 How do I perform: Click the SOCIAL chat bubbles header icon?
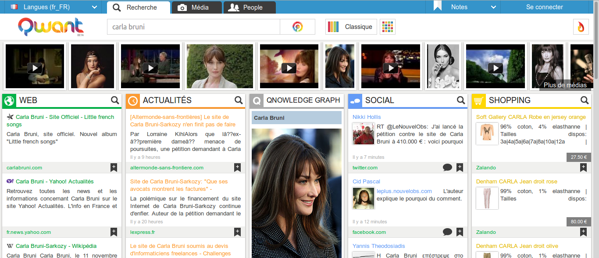pyautogui.click(x=355, y=101)
